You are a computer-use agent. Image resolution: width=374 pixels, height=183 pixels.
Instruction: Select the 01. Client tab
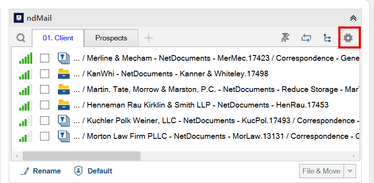58,38
